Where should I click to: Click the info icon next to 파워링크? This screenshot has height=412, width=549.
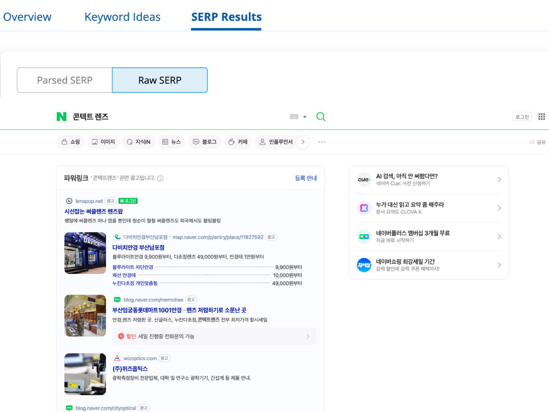[x=161, y=178]
